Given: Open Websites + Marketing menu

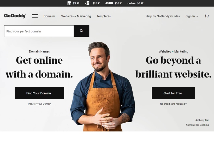Looking at the screenshot, I should [76, 16].
